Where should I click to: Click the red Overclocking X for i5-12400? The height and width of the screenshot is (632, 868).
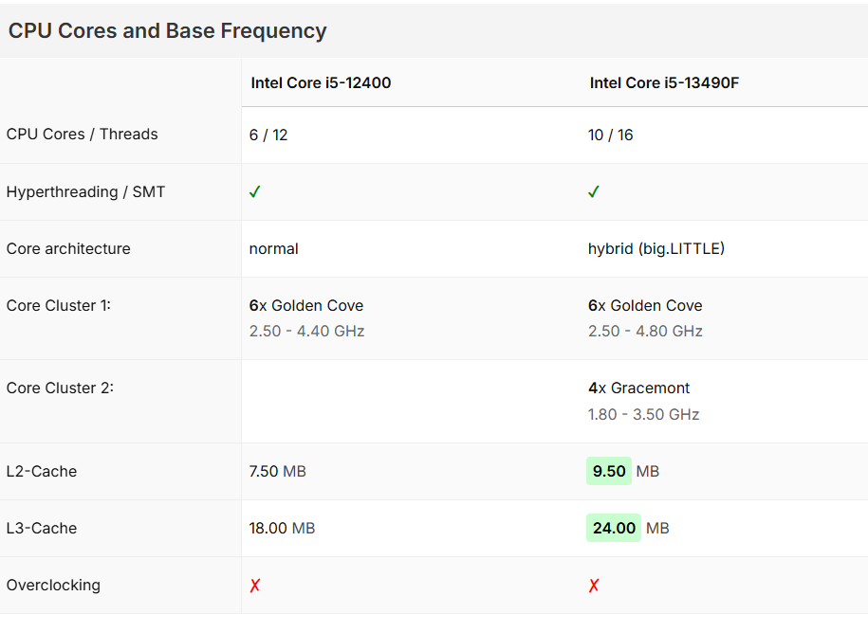[x=254, y=586]
